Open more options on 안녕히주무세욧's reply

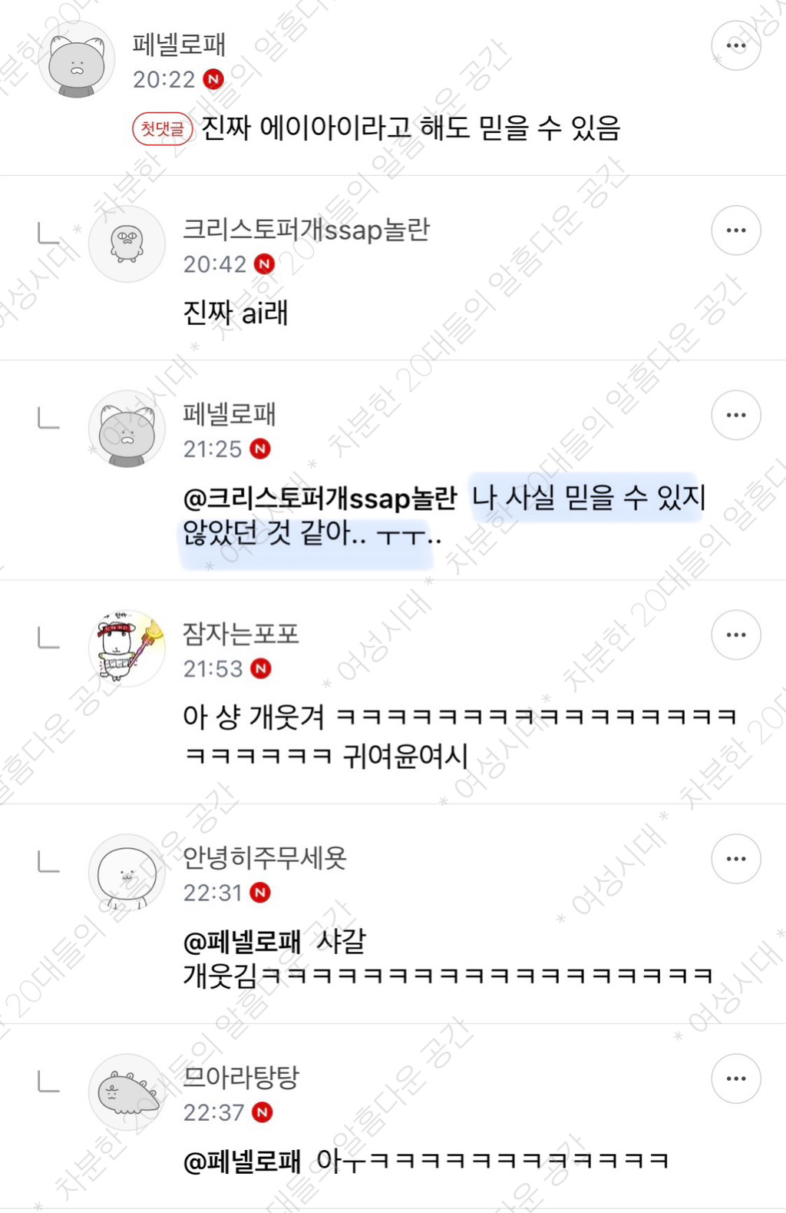point(736,859)
